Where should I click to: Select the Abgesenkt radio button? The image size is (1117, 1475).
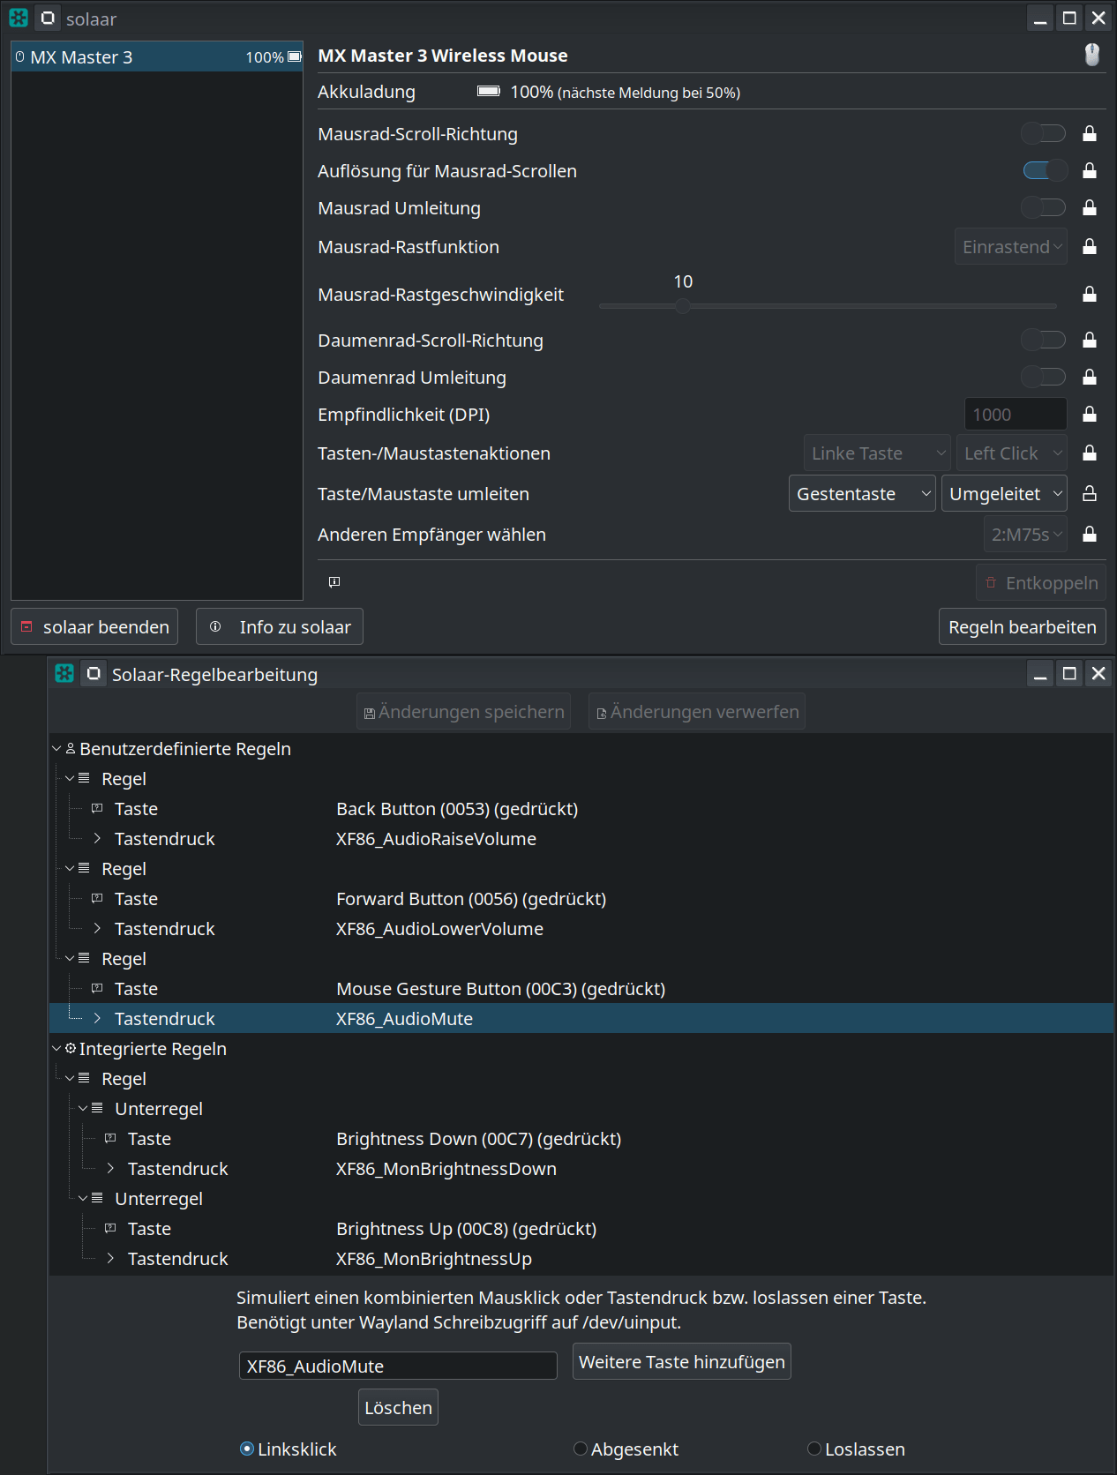581,1449
